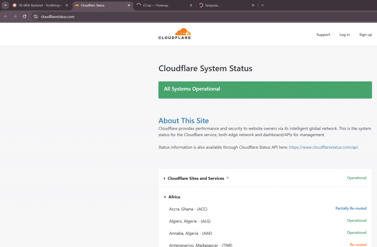Click Operational status for Annaba
Image resolution: width=377 pixels, height=247 pixels.
point(356,232)
